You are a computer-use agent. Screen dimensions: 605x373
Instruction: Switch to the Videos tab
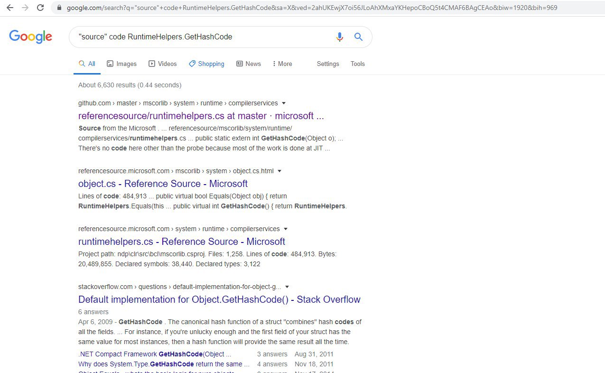162,64
